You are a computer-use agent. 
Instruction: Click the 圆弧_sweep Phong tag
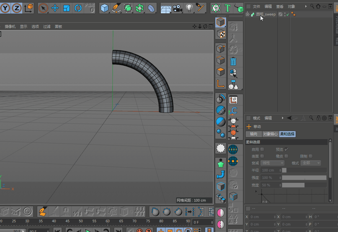click(x=293, y=15)
